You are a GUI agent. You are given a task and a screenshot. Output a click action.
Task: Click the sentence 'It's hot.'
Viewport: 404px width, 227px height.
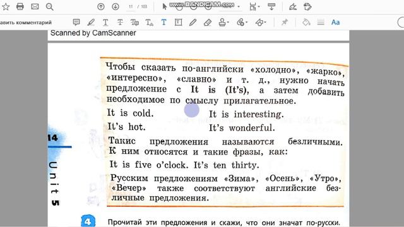tap(126, 127)
